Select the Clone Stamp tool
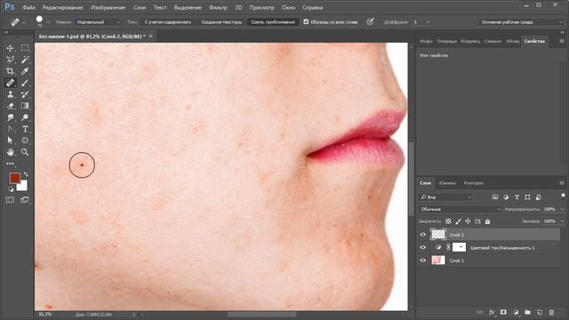The width and height of the screenshot is (569, 320). tap(10, 94)
